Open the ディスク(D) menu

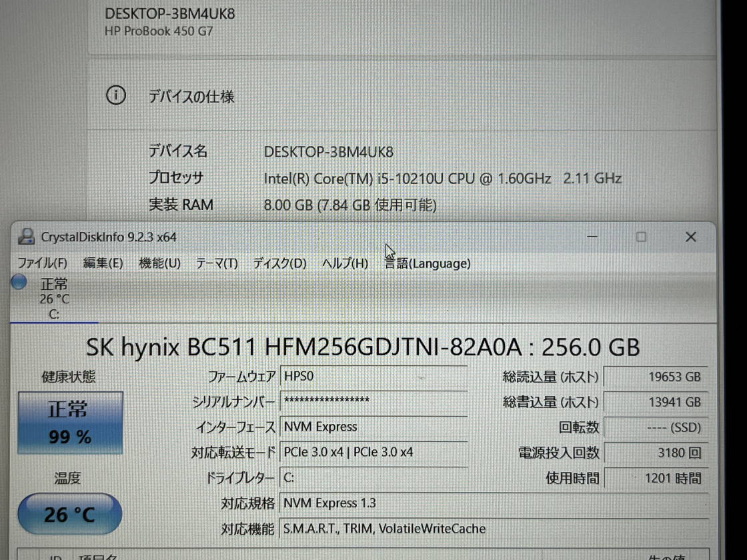(279, 263)
